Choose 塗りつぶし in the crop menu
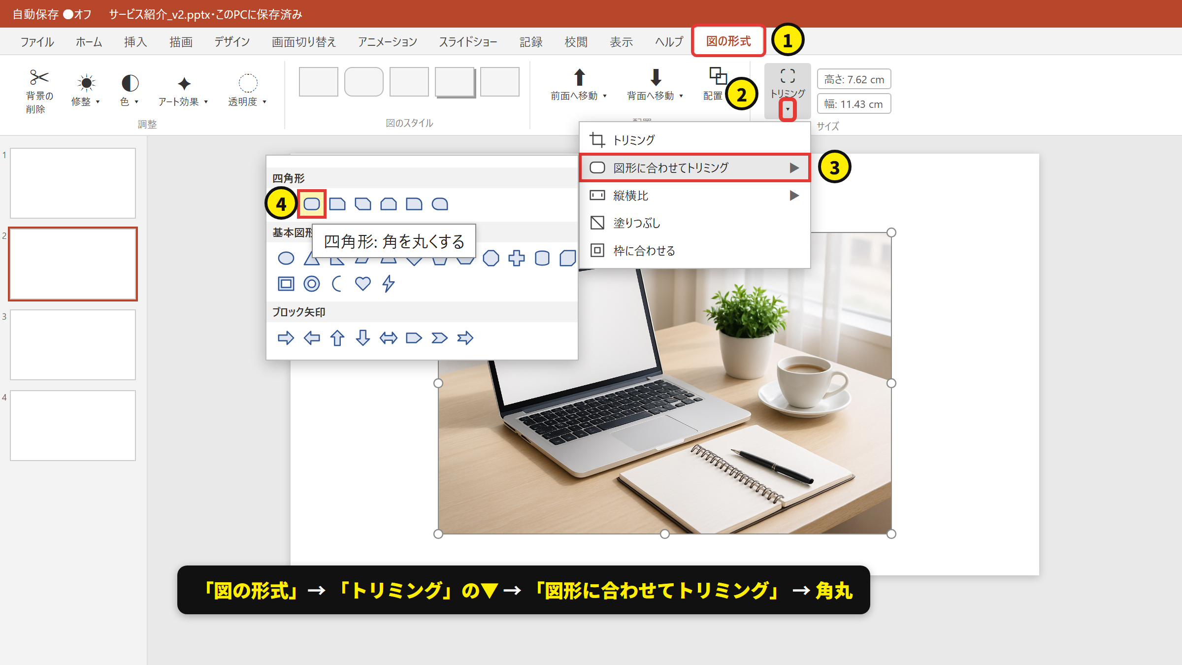 [x=694, y=223]
